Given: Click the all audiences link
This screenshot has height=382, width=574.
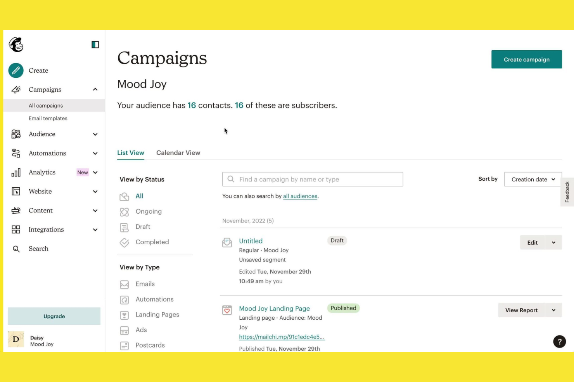Looking at the screenshot, I should tap(300, 196).
